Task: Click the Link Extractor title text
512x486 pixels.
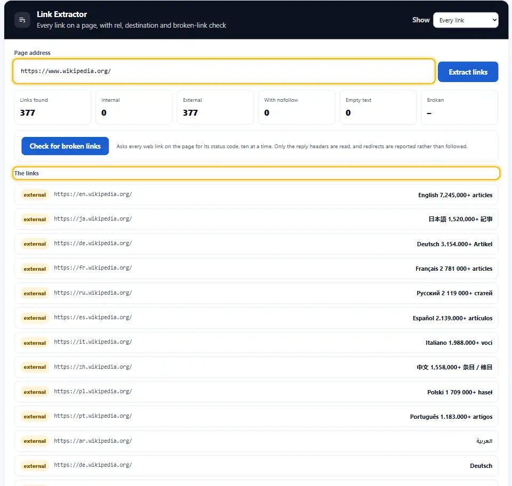Action: 62,14
